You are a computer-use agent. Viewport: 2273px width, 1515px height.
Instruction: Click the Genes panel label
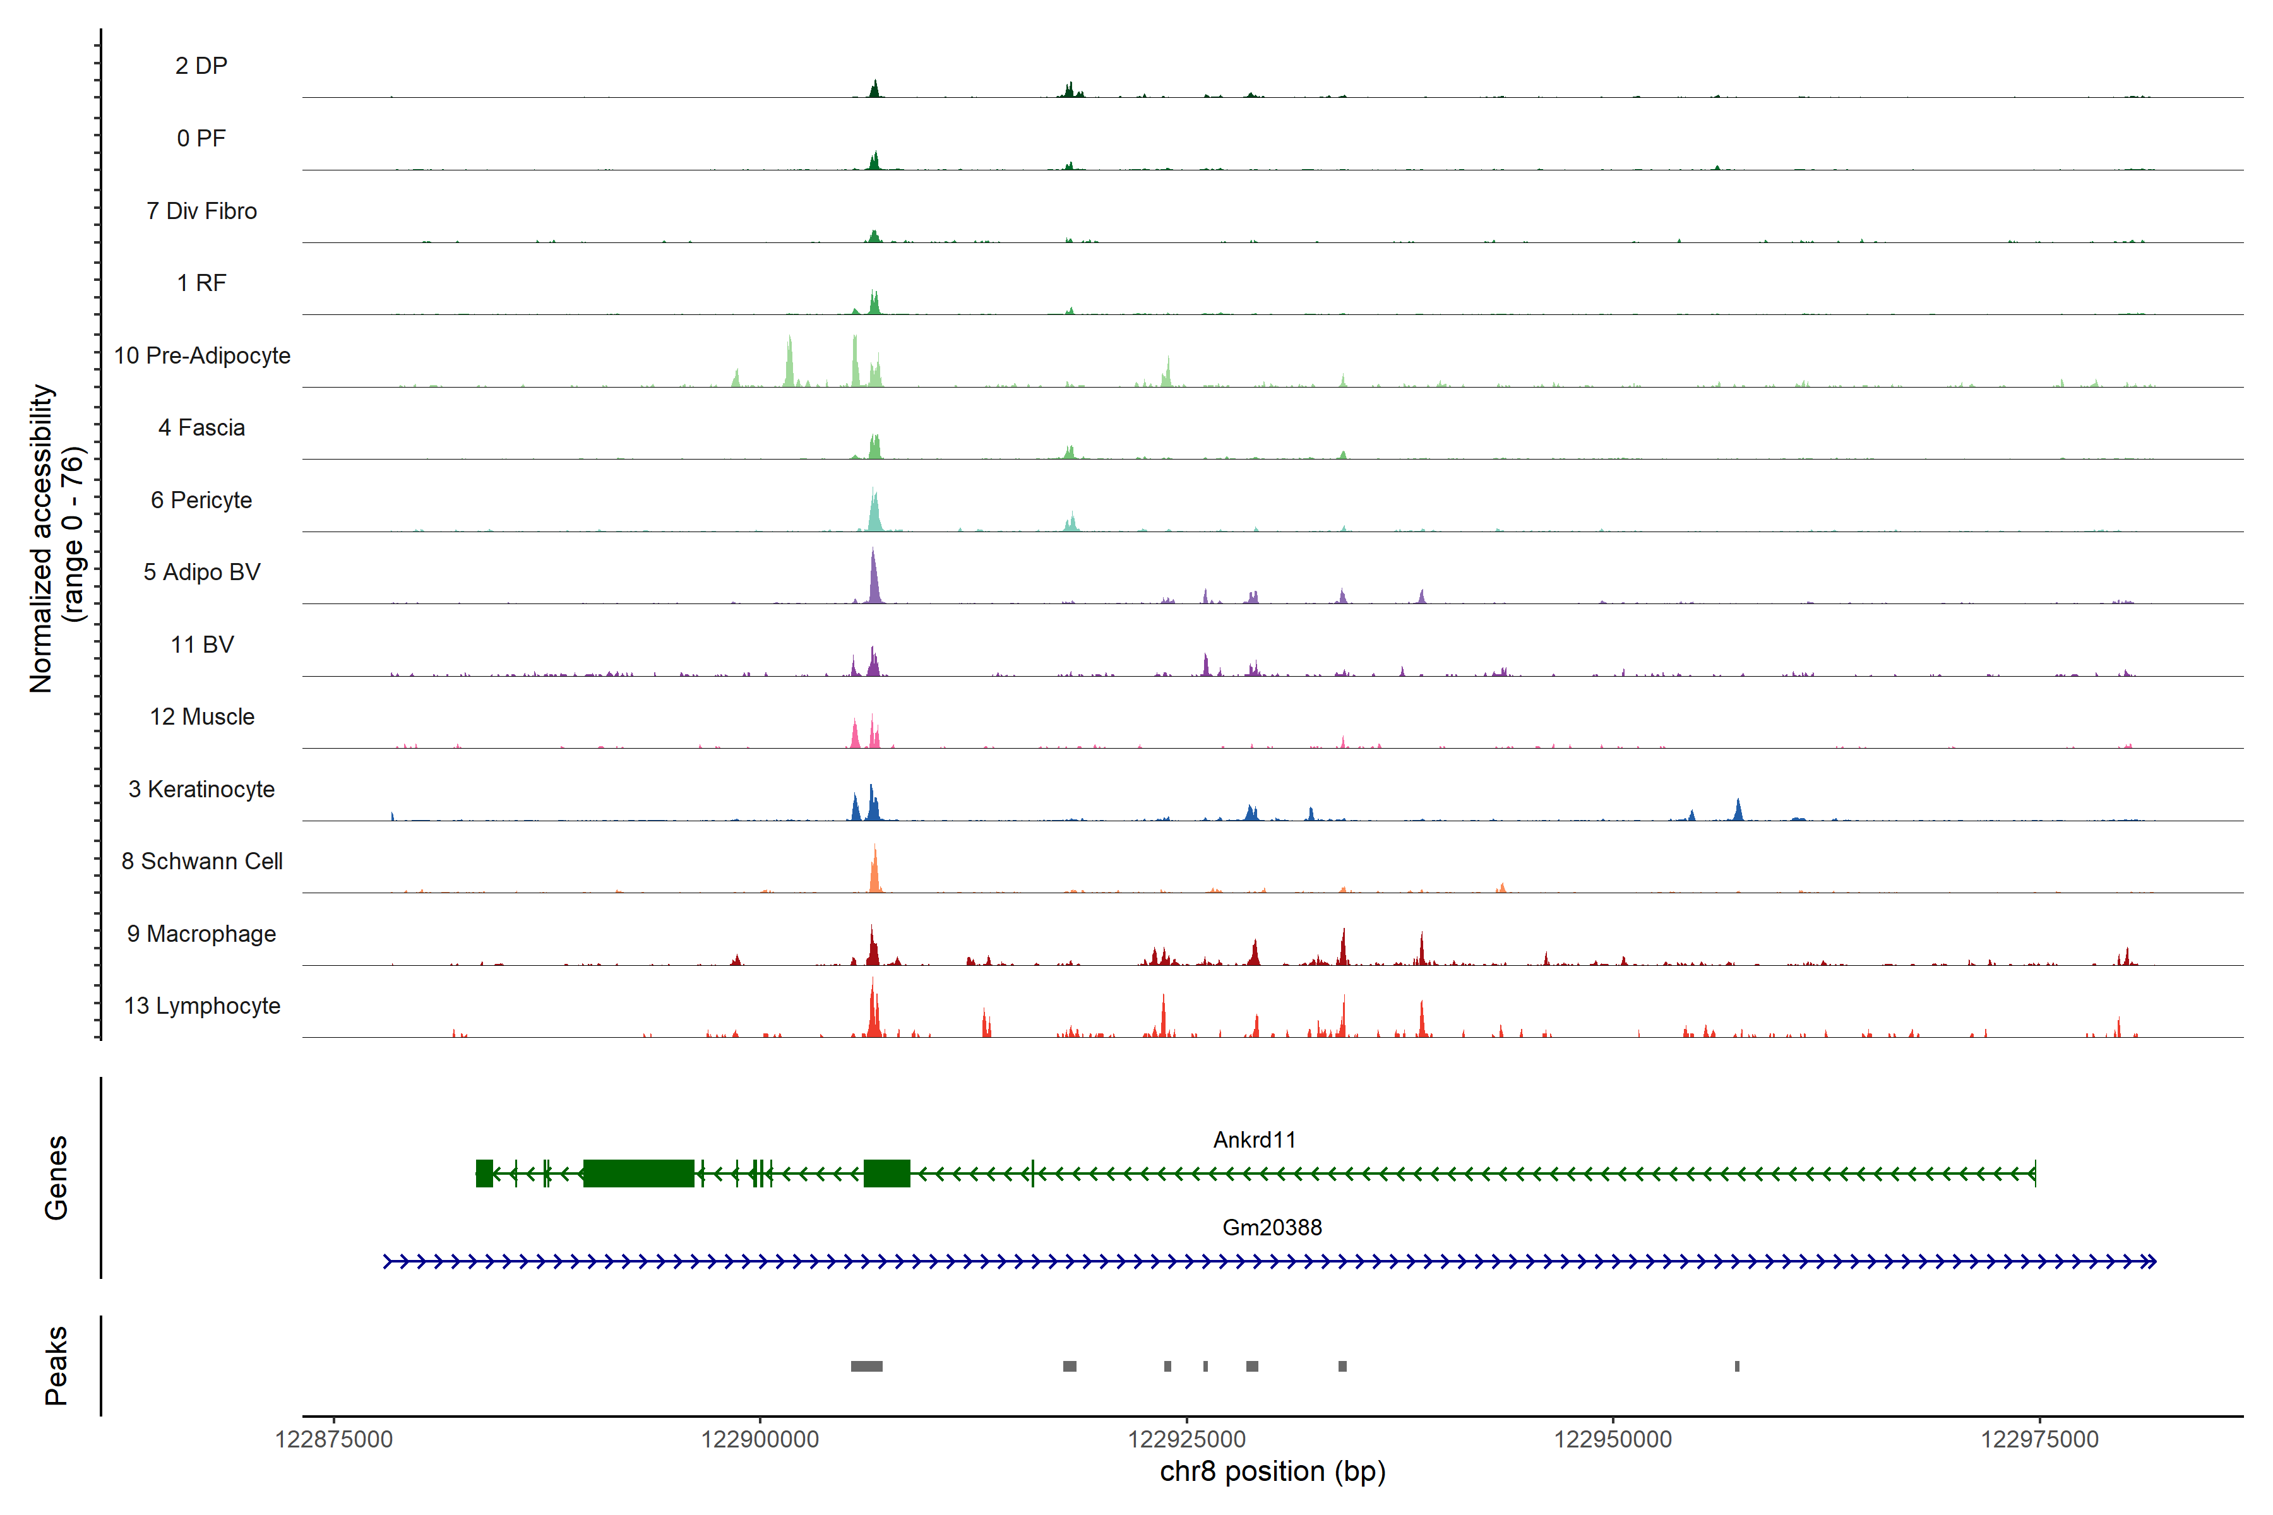(56, 1177)
